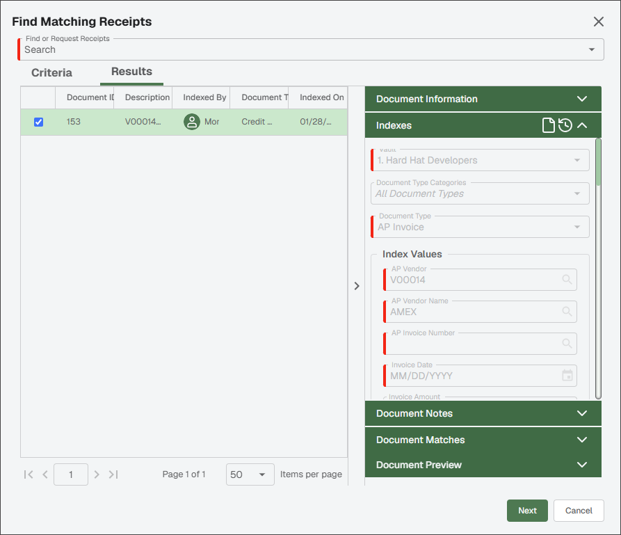The width and height of the screenshot is (621, 535).
Task: Switch to the Criteria tab
Action: coord(52,72)
